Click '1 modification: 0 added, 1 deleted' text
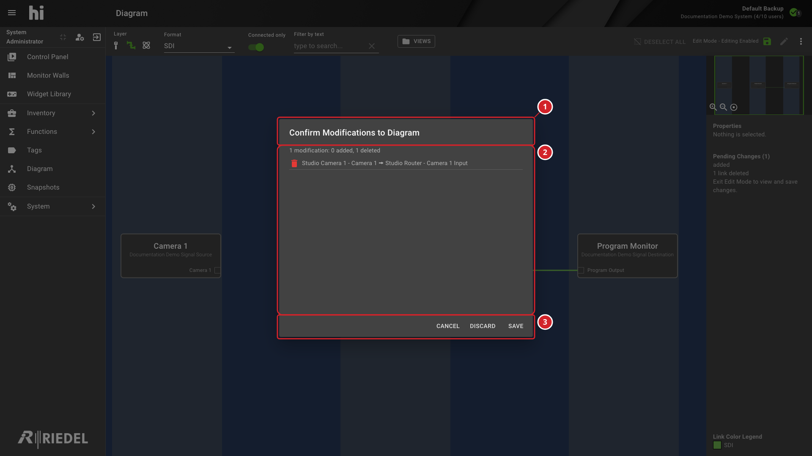Viewport: 812px width, 456px height. [x=335, y=151]
